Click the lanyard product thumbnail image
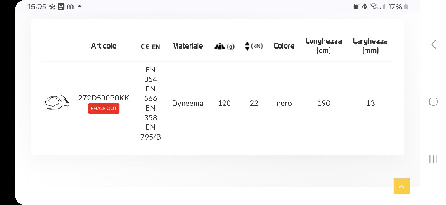The width and height of the screenshot is (446, 205). [57, 102]
